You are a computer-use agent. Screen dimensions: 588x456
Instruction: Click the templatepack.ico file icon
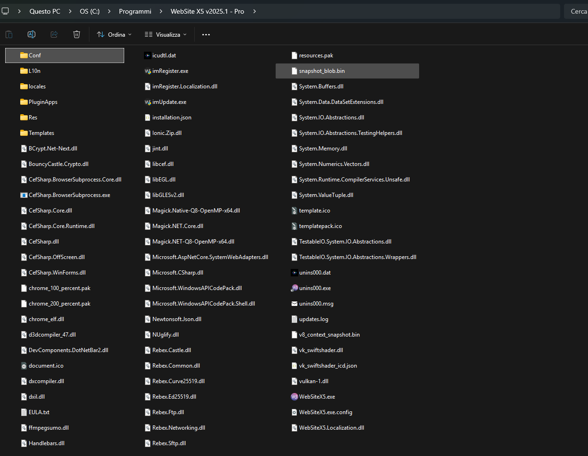coord(294,226)
